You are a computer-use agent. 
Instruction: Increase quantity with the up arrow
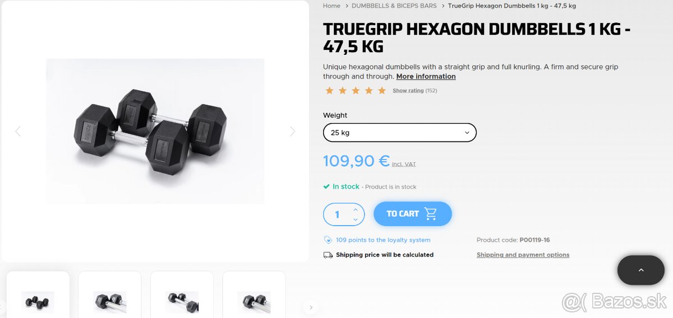[x=356, y=209]
